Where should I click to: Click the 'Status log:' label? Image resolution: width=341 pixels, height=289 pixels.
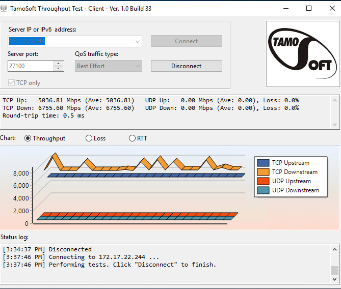14,237
